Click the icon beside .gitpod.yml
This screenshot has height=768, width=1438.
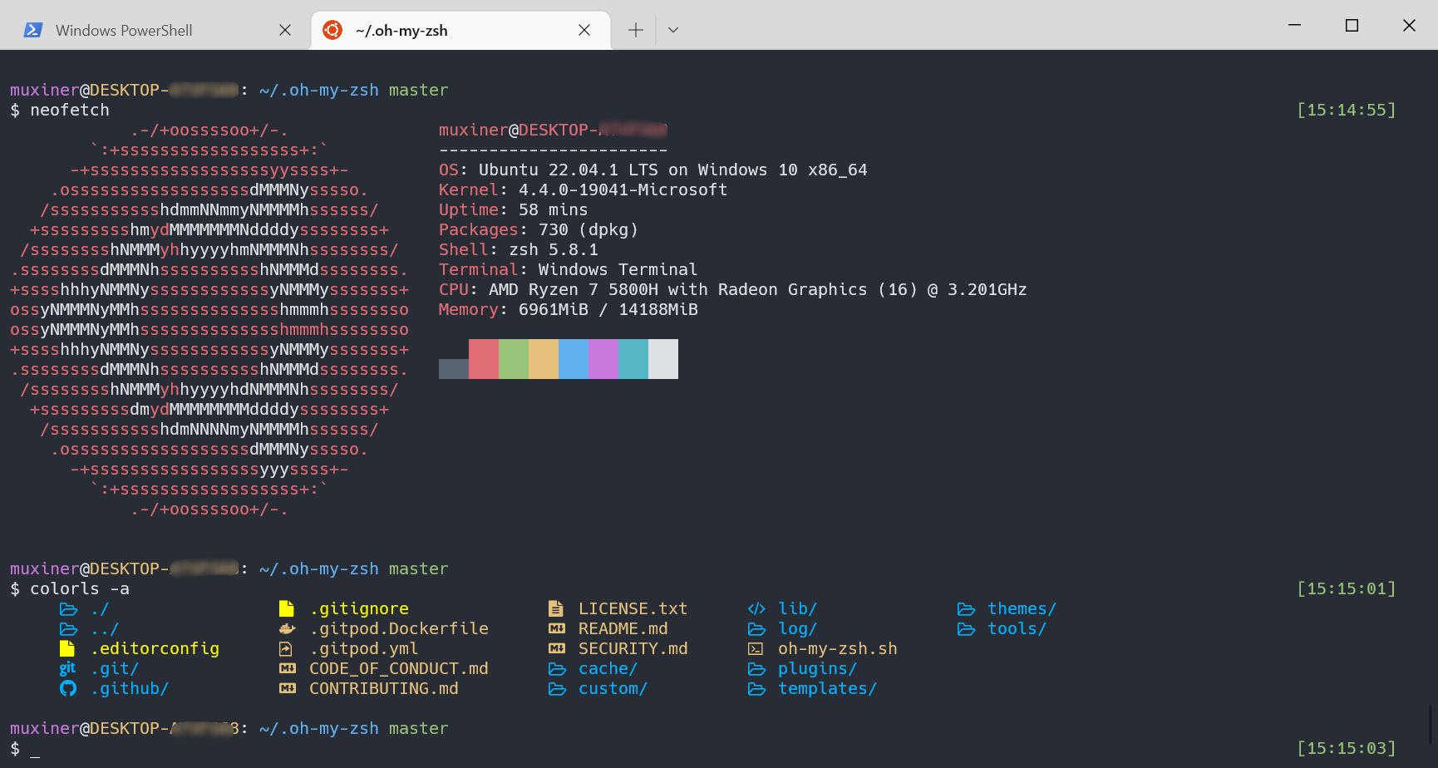point(286,648)
